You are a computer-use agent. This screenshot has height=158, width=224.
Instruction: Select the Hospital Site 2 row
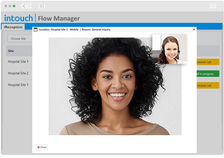coord(18,73)
